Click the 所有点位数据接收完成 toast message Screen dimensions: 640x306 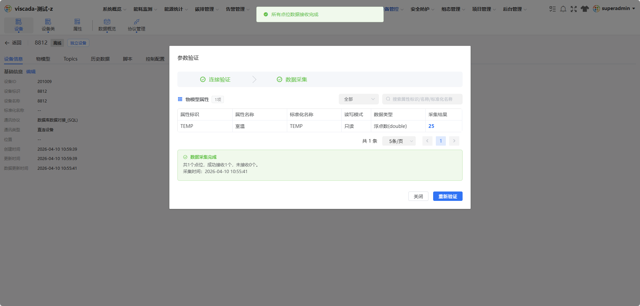(295, 14)
